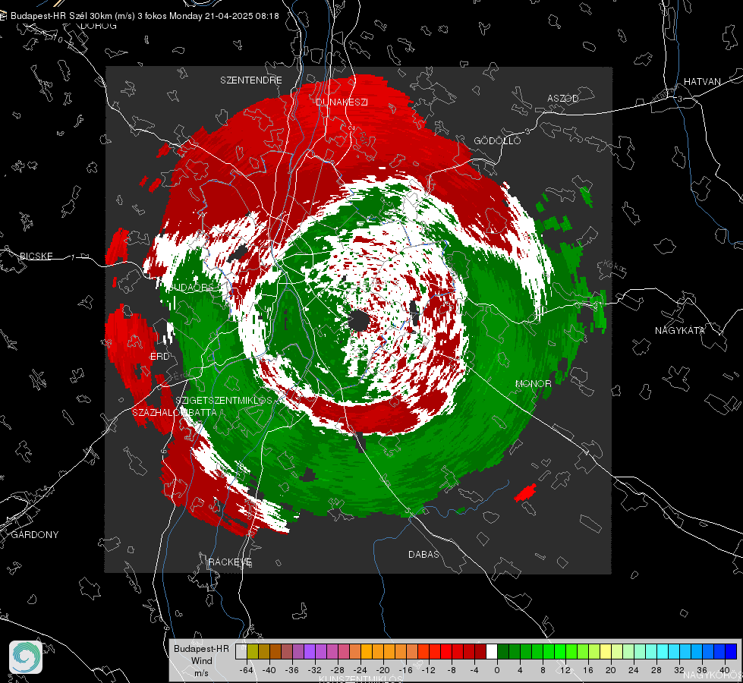This screenshot has height=683, width=743.
Task: Click the SZENTENDRE city label
Action: 251,80
